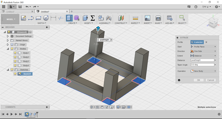Open the MODIFY menu
Image resolution: width=222 pixels, height=119 pixels.
[x=89, y=23]
